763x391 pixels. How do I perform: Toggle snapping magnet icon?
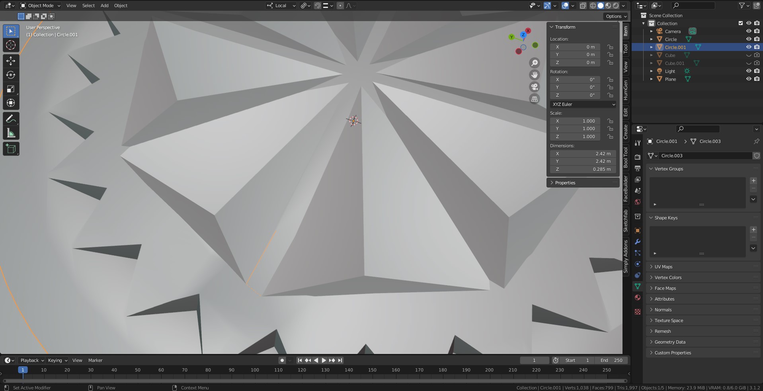coord(318,6)
